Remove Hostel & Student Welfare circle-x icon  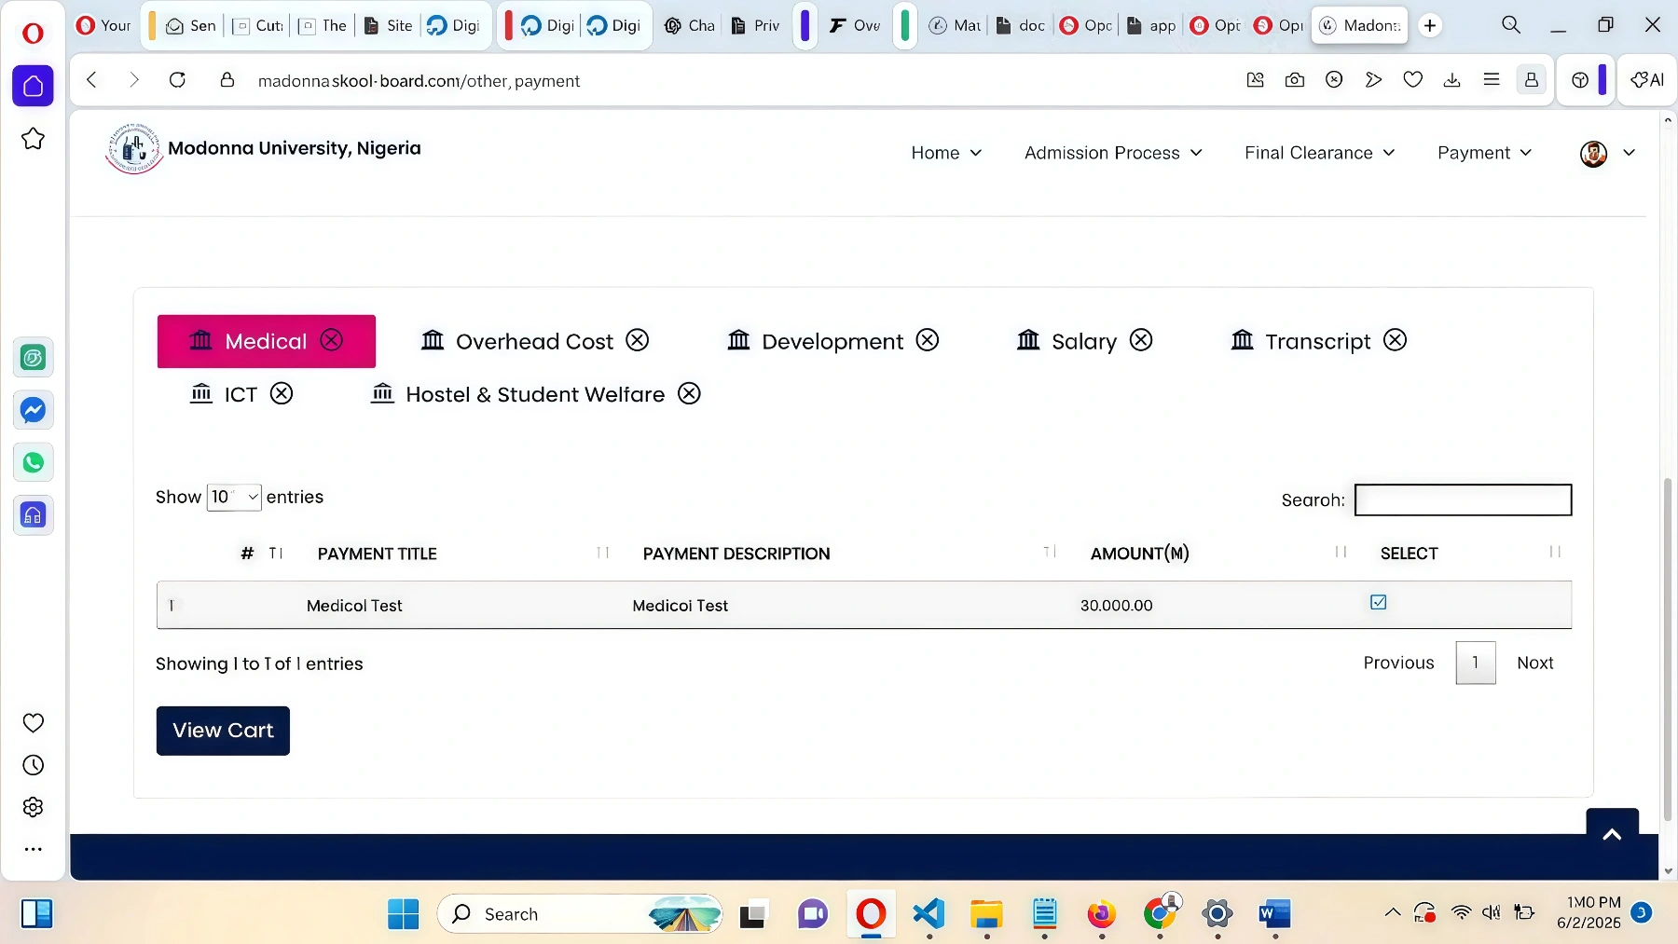[689, 393]
